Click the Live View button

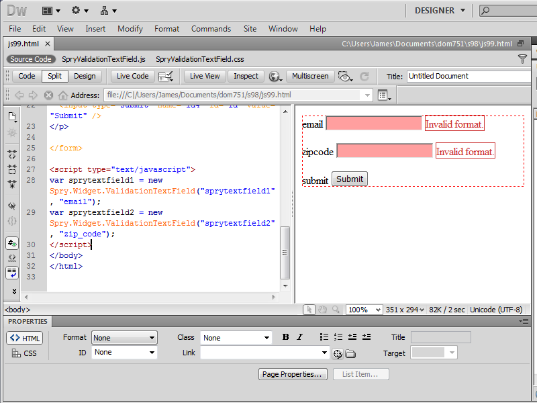click(205, 76)
